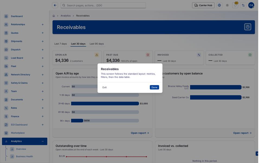Click Exit in the Receivables dialog
Image resolution: width=260 pixels, height=163 pixels.
(x=105, y=87)
